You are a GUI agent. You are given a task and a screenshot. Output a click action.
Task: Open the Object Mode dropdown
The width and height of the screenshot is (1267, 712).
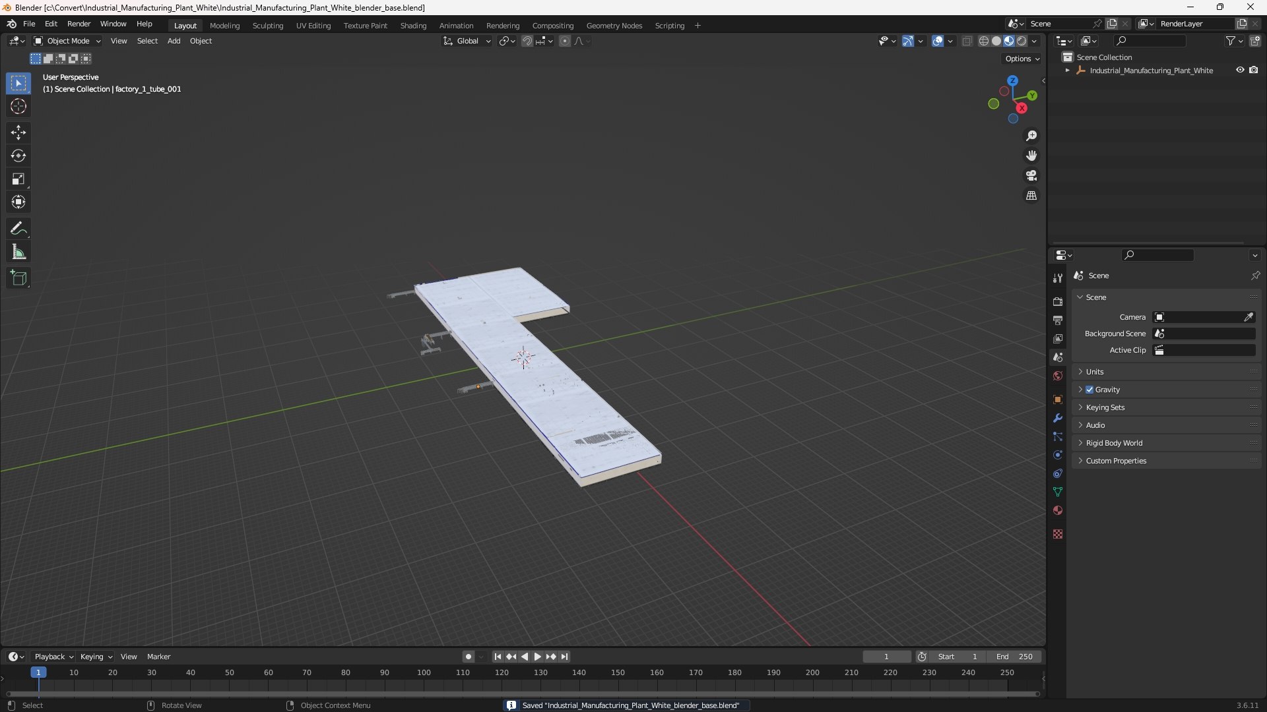(67, 41)
